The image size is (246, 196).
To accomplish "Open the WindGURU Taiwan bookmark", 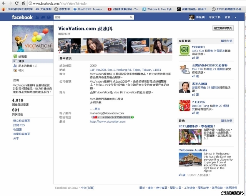I will [x=89, y=9].
